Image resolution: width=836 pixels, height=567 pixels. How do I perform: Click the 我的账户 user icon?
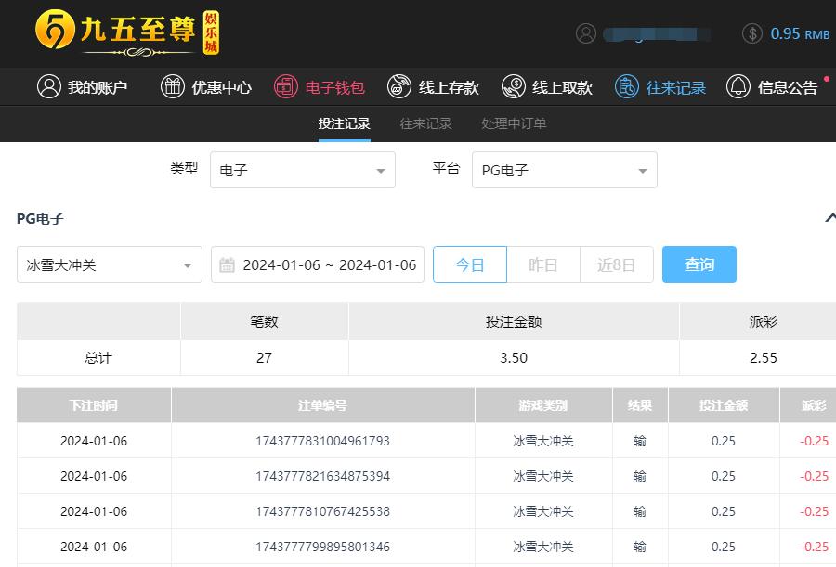click(x=48, y=87)
